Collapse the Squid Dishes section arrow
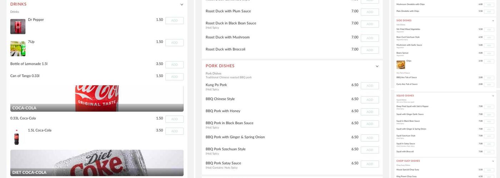 coord(493,96)
